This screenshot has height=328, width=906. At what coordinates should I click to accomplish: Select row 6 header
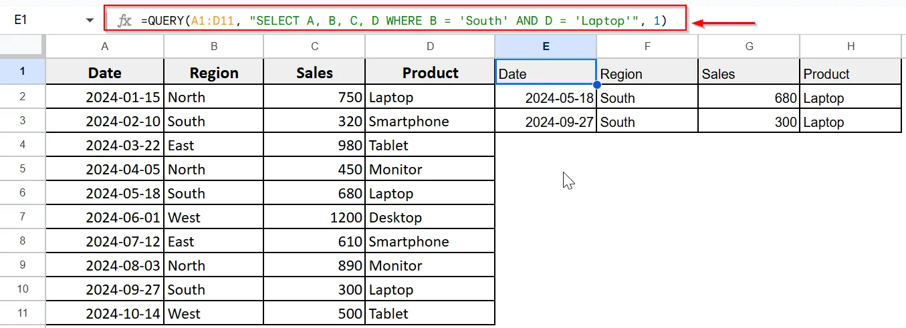click(x=23, y=193)
